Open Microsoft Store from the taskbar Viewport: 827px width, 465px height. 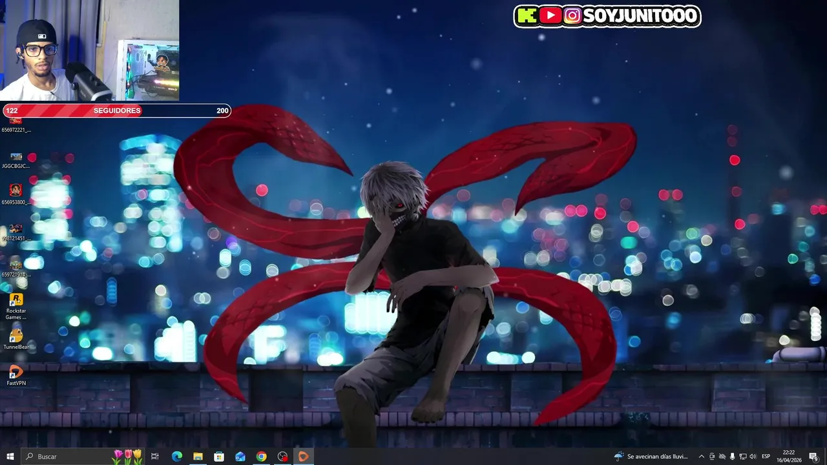[219, 457]
